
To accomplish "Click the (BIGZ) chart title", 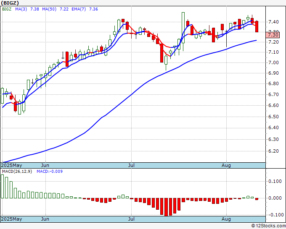I will 10,3.
